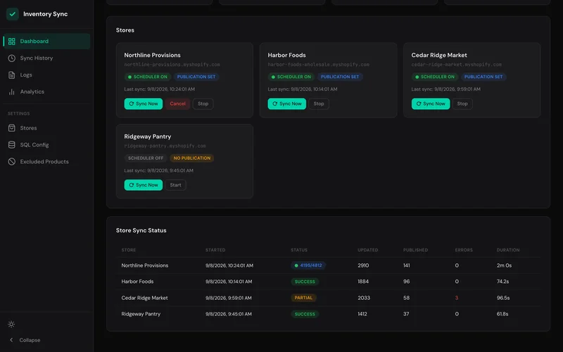Click the Sync History clock icon
The width and height of the screenshot is (563, 352).
point(11,58)
